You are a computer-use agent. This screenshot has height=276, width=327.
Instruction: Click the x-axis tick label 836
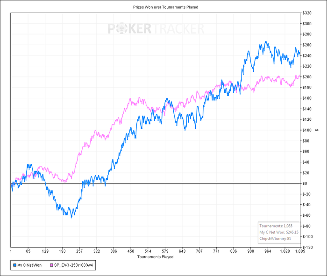(234, 251)
